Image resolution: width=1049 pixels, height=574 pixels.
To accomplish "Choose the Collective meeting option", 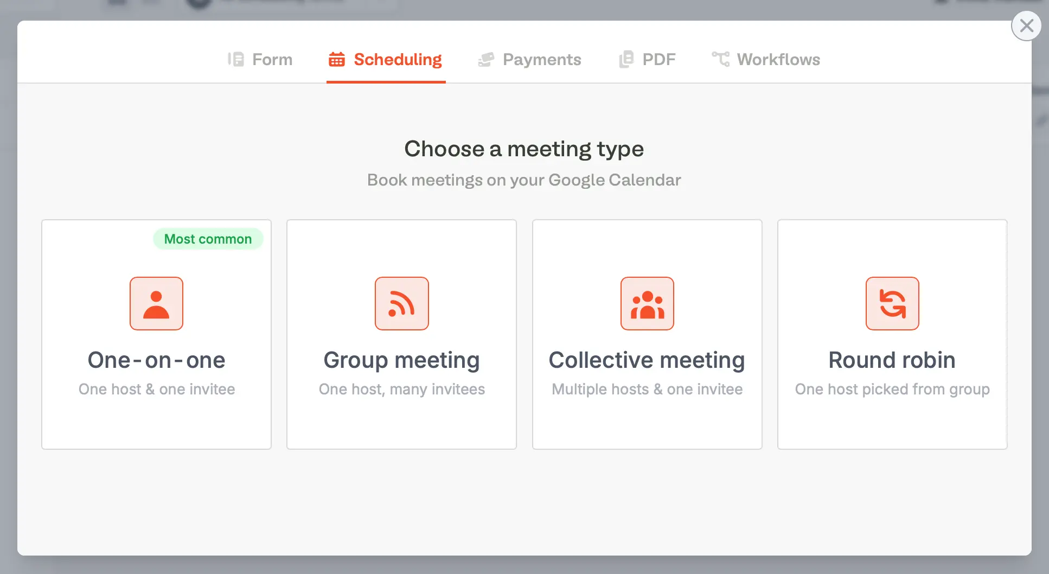I will coord(647,334).
